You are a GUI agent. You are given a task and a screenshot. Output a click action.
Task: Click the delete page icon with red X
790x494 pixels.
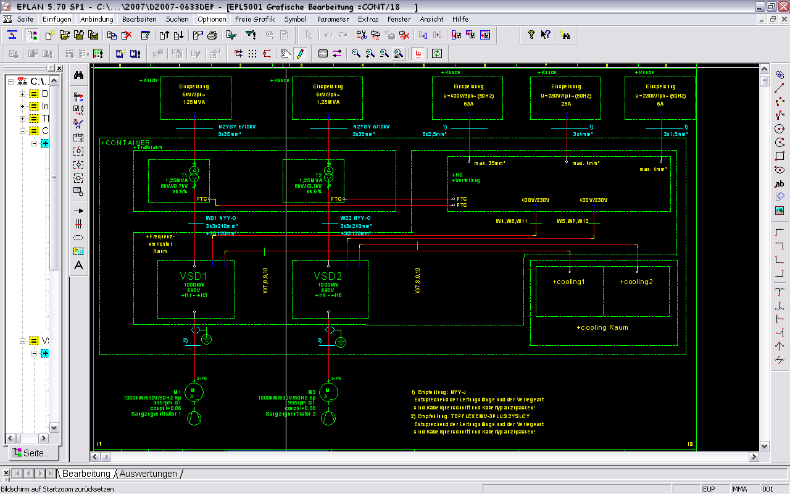[x=127, y=35]
